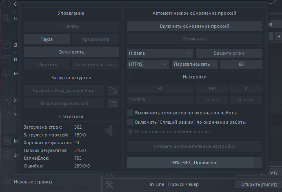Go to next Настройки page with right arrow
Viewport: 282px width, 192px height.
click(x=260, y=77)
